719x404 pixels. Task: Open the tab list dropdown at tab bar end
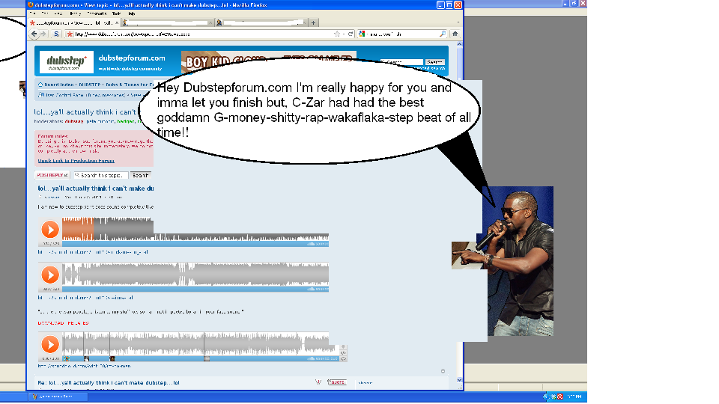click(x=458, y=22)
